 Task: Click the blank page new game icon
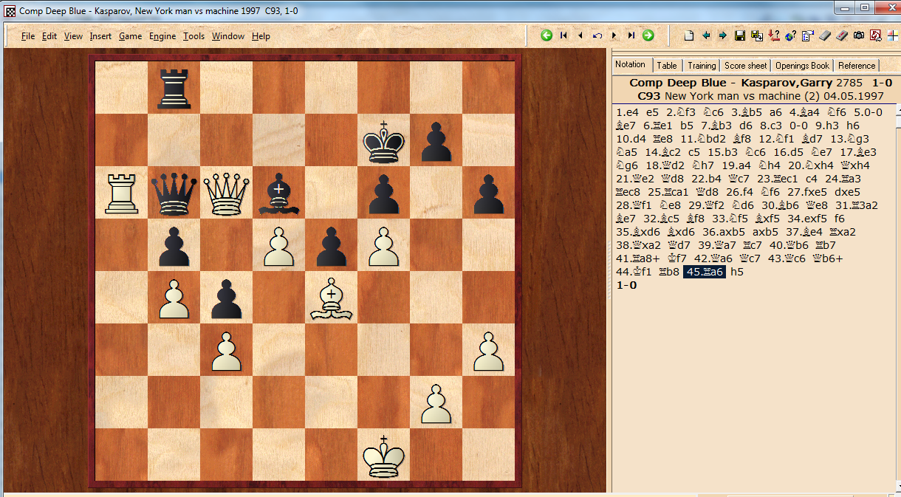(x=689, y=35)
